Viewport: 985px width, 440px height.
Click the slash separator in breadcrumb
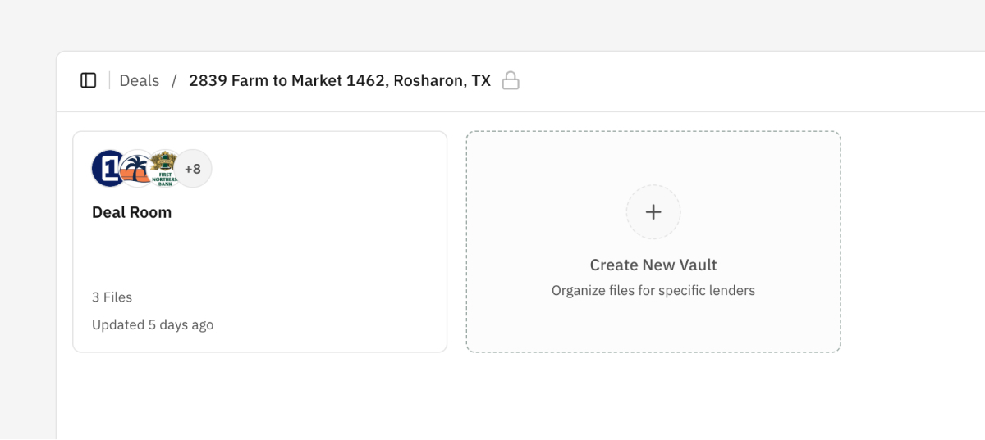pos(174,80)
